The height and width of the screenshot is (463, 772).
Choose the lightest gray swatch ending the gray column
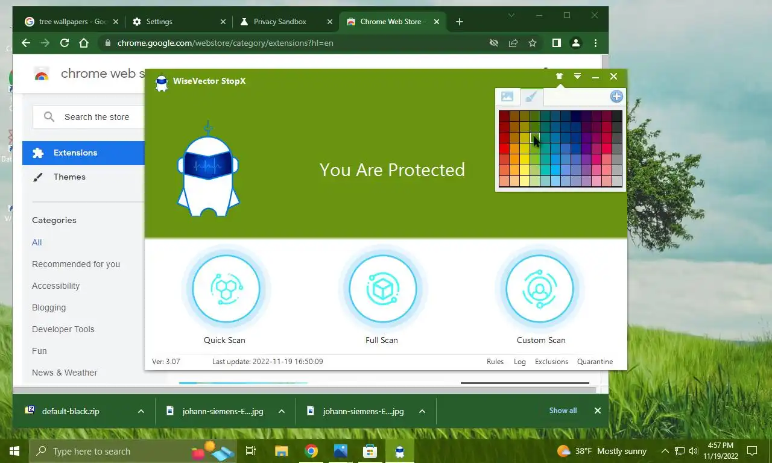(x=616, y=181)
